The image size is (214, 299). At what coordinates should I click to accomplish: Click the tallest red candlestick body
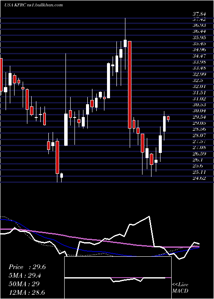130,85
